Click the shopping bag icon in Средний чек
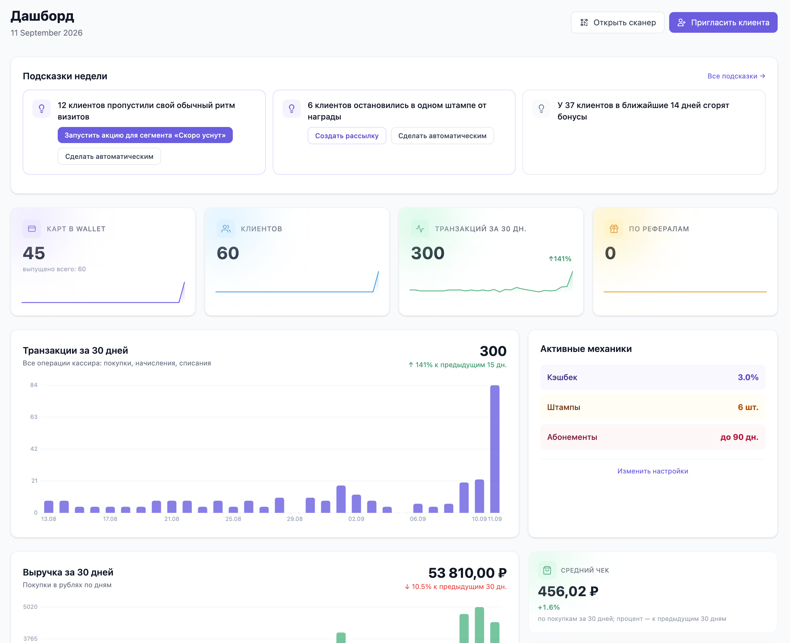Viewport: 790px width, 643px height. [547, 570]
